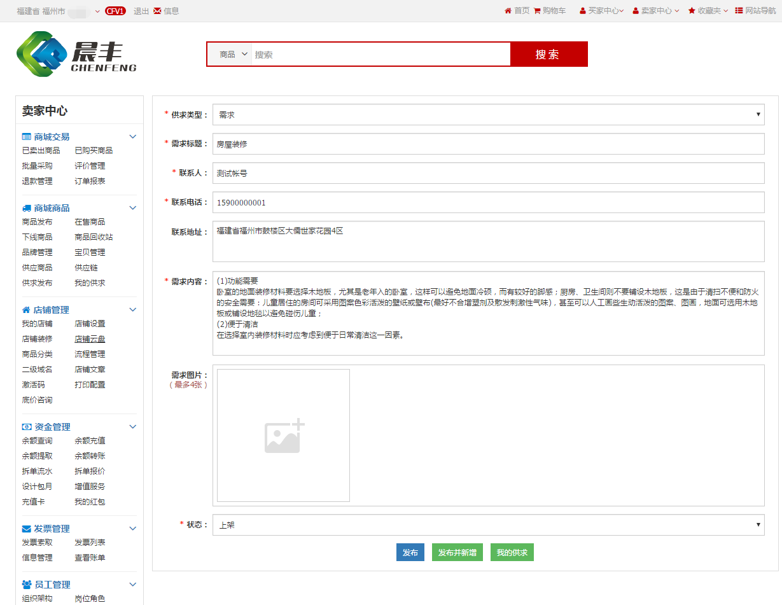Open the search category dropdown 商品

tap(232, 55)
